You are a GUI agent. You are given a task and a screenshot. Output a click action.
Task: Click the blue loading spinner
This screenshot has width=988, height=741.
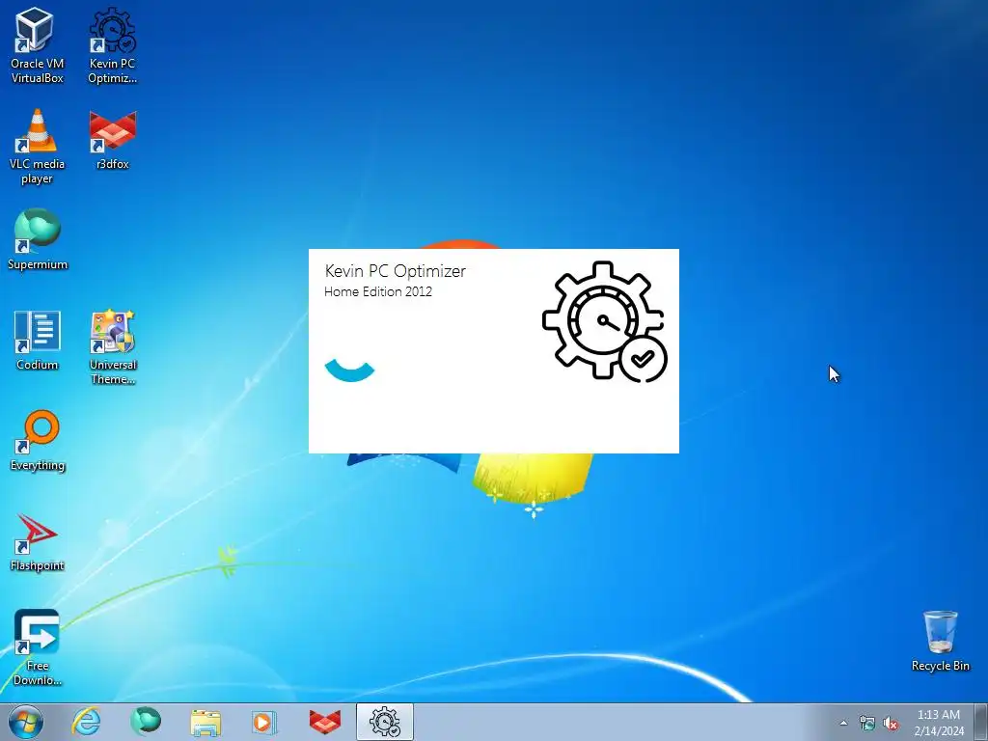[x=349, y=370]
